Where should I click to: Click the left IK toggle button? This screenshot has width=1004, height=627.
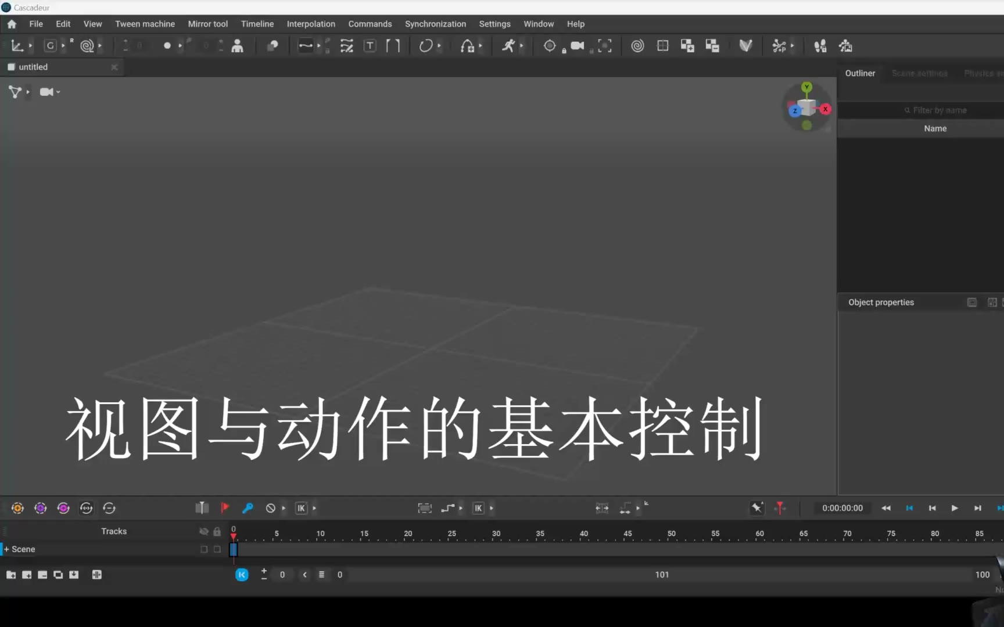[301, 508]
